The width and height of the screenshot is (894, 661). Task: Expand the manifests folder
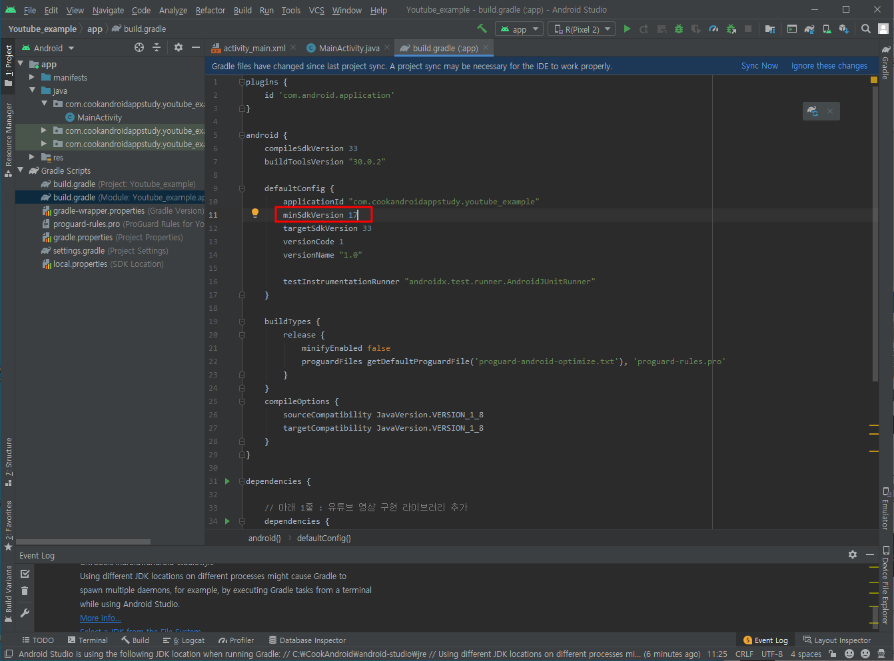[x=32, y=77]
